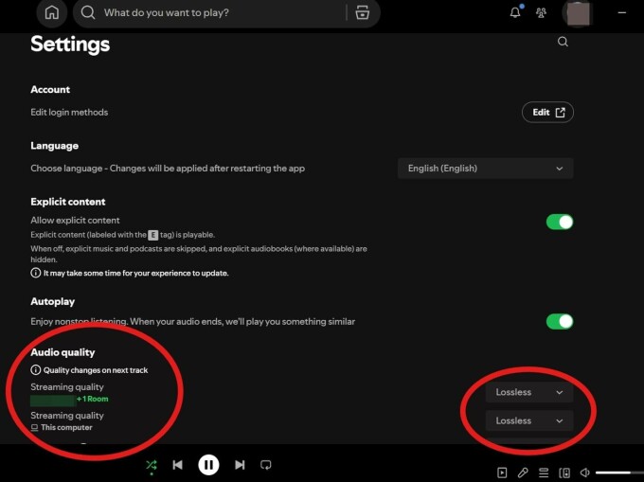Open the +1 Room streaming quality dropdown
644x482 pixels.
pos(528,392)
